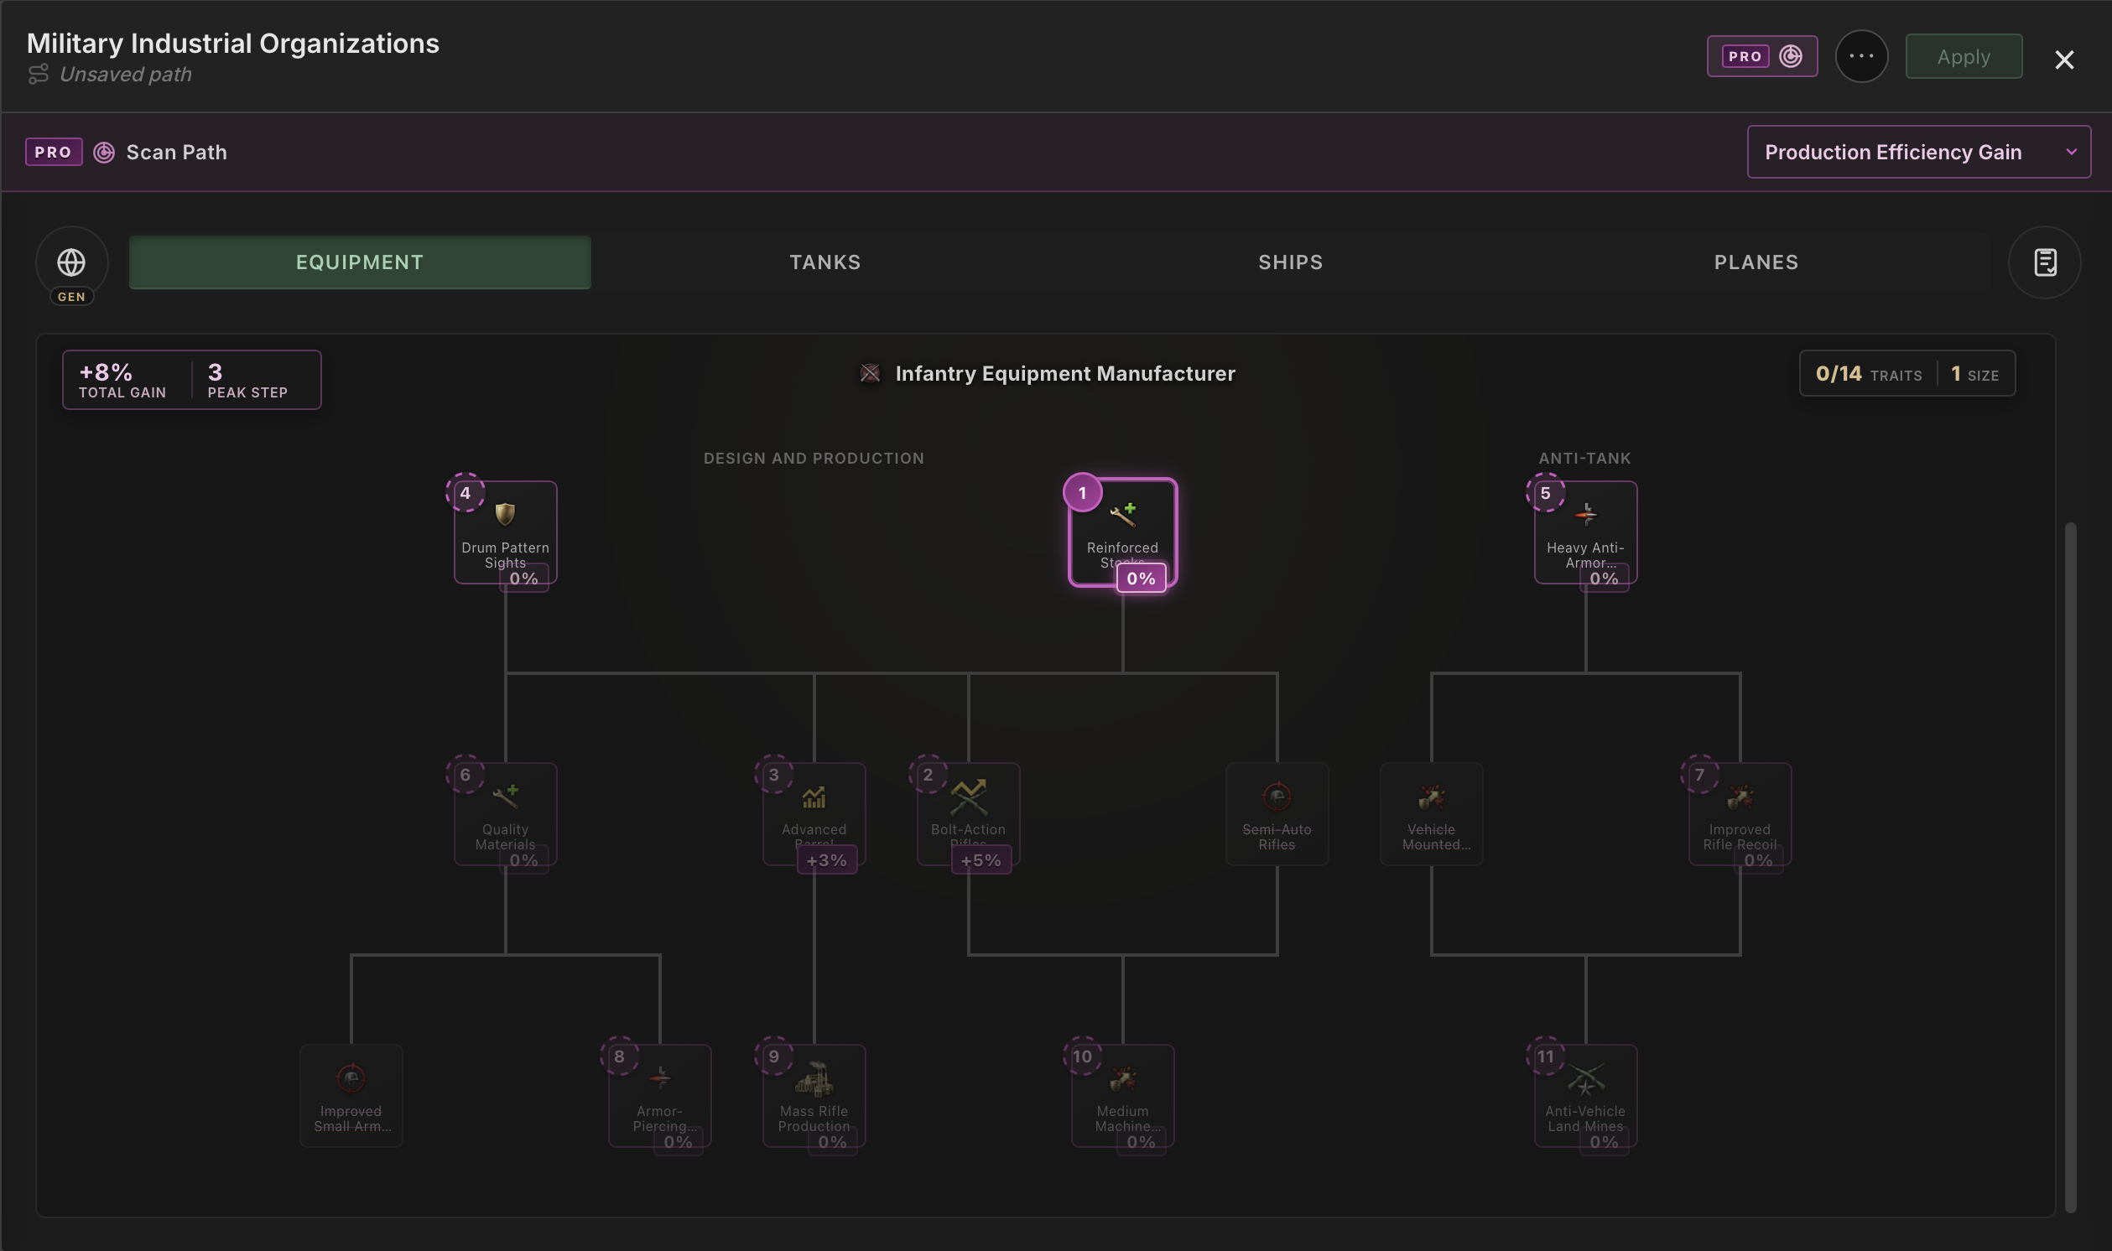2112x1251 pixels.
Task: Switch to the Ships tab
Action: point(1291,262)
